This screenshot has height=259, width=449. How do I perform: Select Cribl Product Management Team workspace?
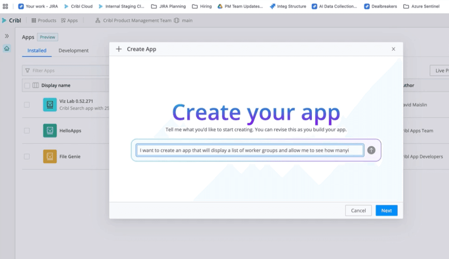[134, 20]
